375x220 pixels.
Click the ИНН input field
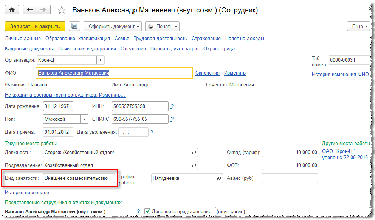point(140,106)
